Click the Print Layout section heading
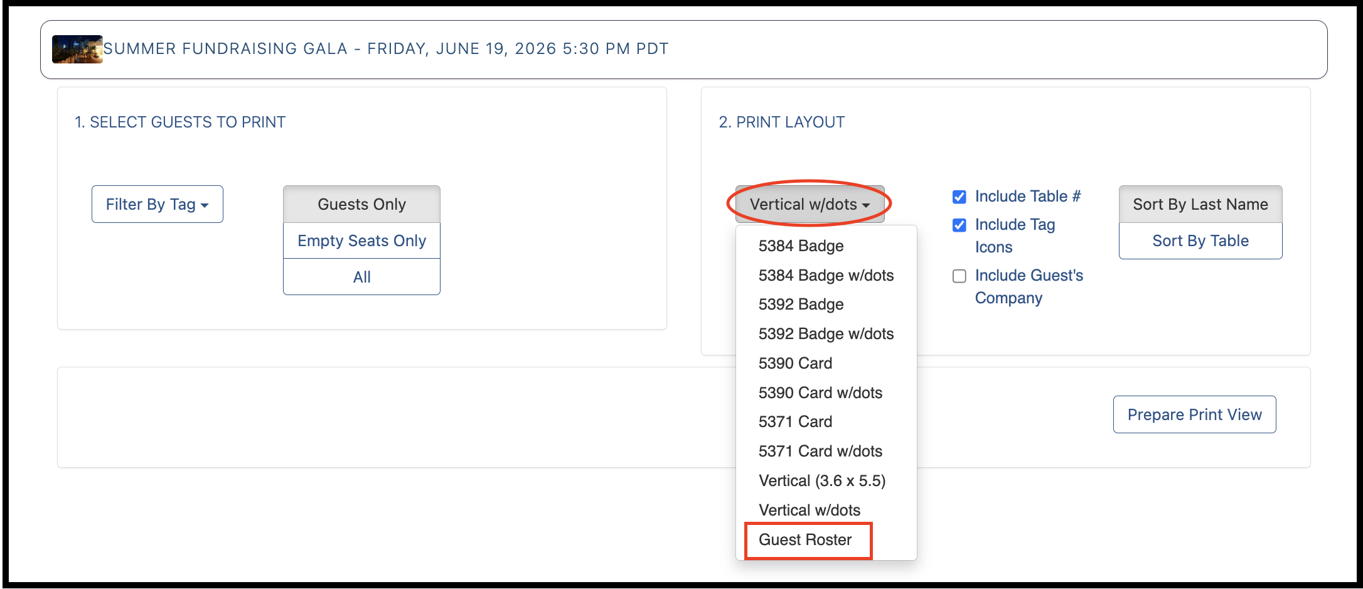The height and width of the screenshot is (589, 1363). click(782, 122)
